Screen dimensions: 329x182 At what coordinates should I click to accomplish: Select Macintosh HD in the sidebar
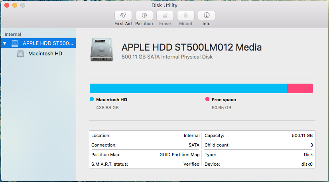(38, 54)
